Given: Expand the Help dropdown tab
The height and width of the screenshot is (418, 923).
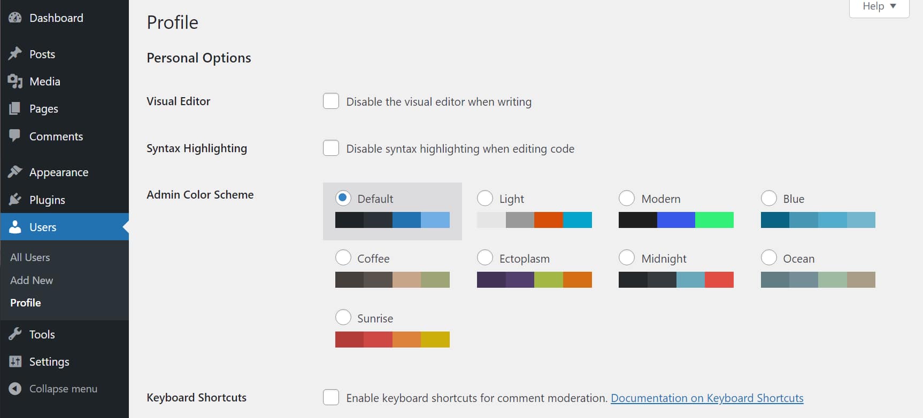Looking at the screenshot, I should point(879,7).
